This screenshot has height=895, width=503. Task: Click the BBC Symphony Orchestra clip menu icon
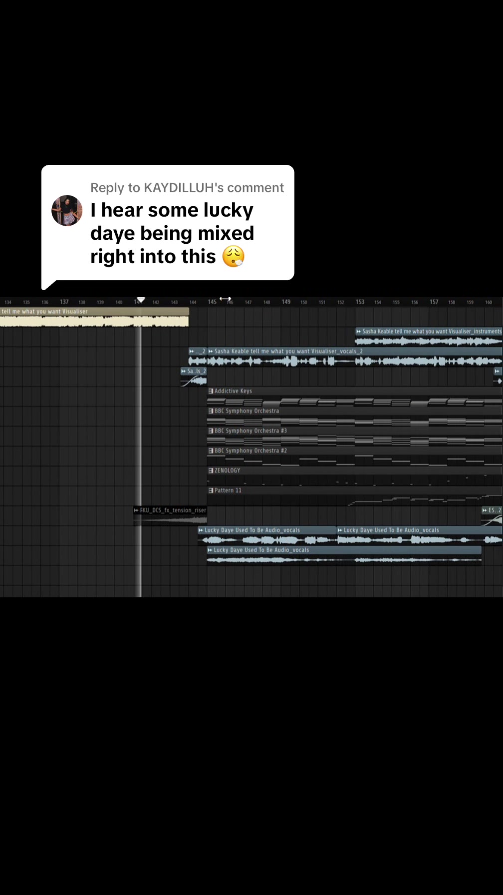(211, 411)
